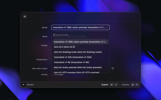Click the Command key icon next to Submit

coord(111,85)
